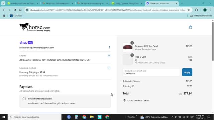Open weather widget in taskbar
The width and height of the screenshot is (214, 120).
154,117
